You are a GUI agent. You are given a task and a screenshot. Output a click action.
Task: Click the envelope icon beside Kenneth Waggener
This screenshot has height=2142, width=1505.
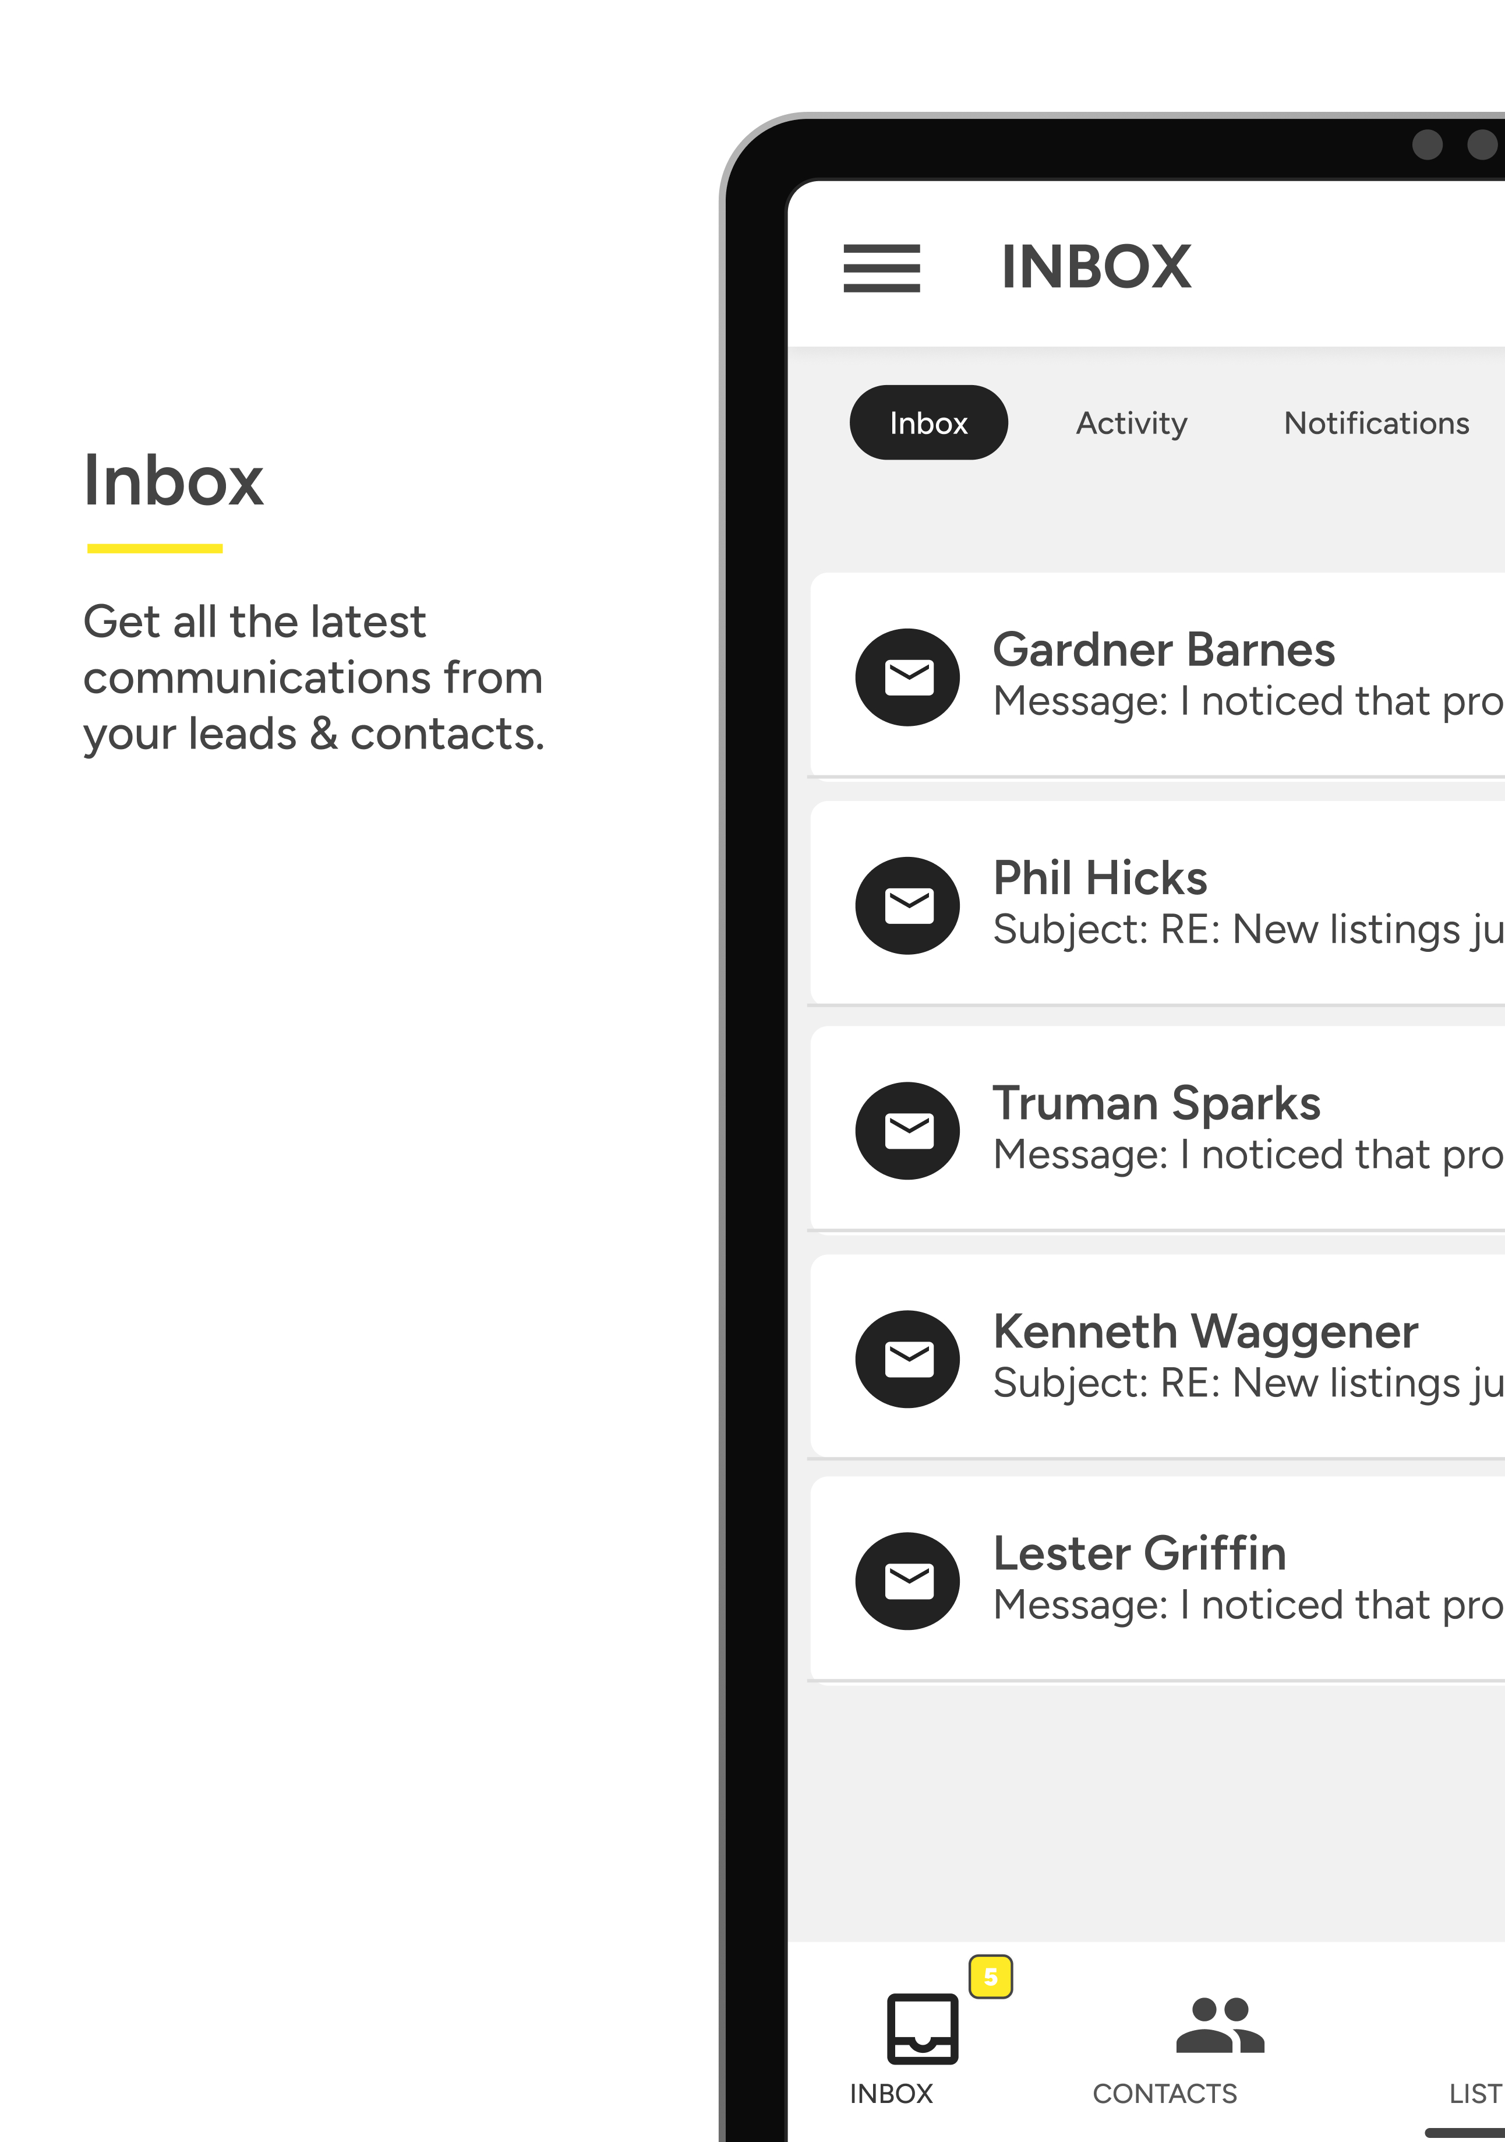coord(907,1359)
